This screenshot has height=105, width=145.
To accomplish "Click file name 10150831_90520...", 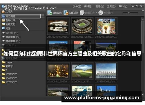I will (58, 82).
